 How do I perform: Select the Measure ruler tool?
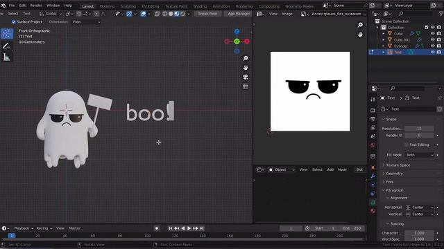click(6, 57)
